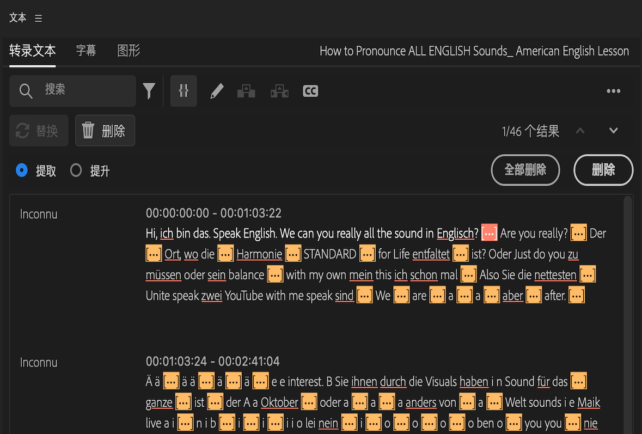
Task: Go to previous result with the up chevron
Action: tap(580, 131)
